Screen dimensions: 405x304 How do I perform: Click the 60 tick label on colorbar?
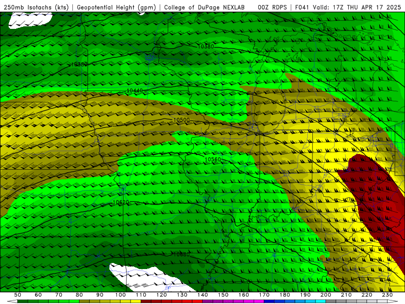point(38,295)
